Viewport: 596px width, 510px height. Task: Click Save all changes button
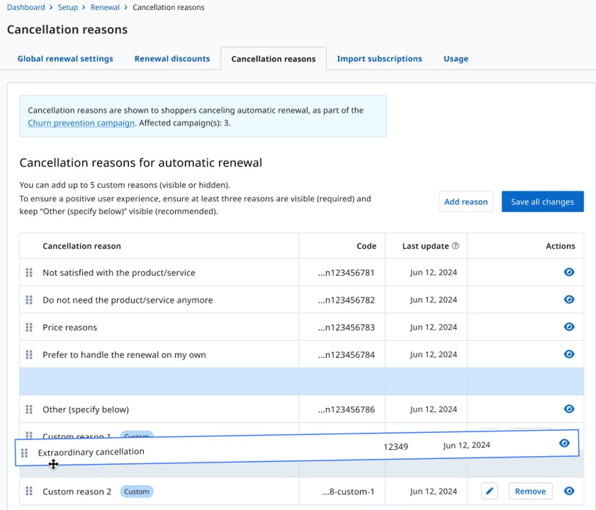click(542, 201)
